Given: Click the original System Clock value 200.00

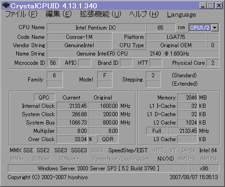Looking at the screenshot, I should click(103, 114).
